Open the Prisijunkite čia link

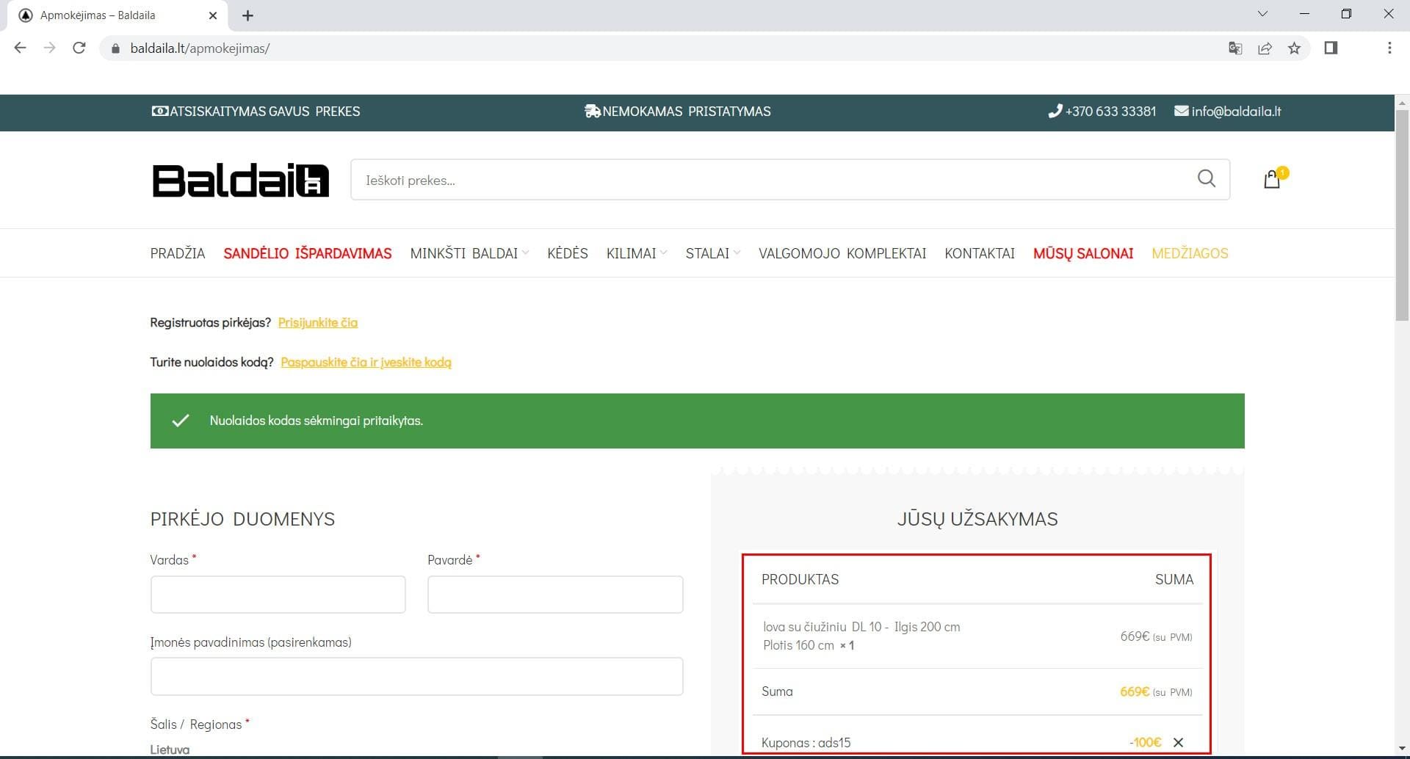tap(317, 322)
